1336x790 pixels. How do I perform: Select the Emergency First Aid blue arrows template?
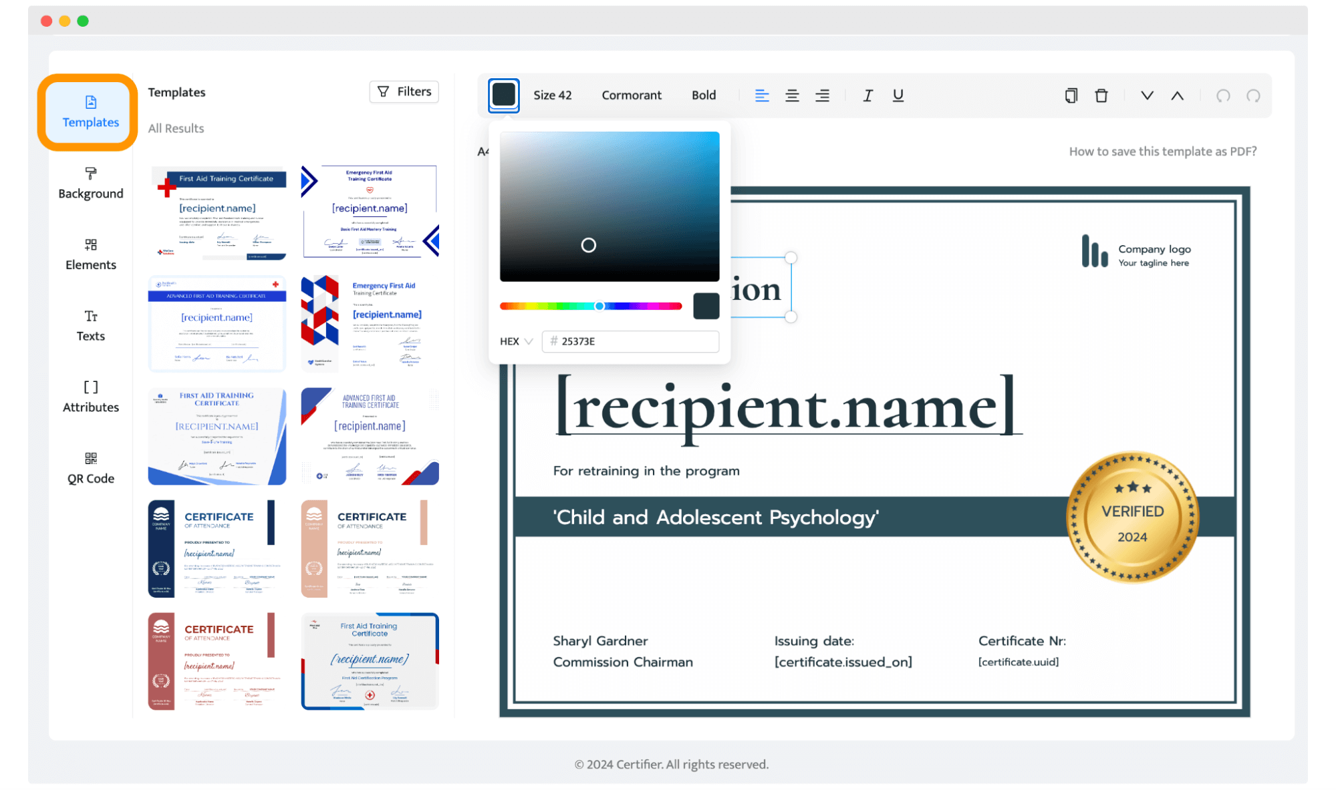(370, 212)
